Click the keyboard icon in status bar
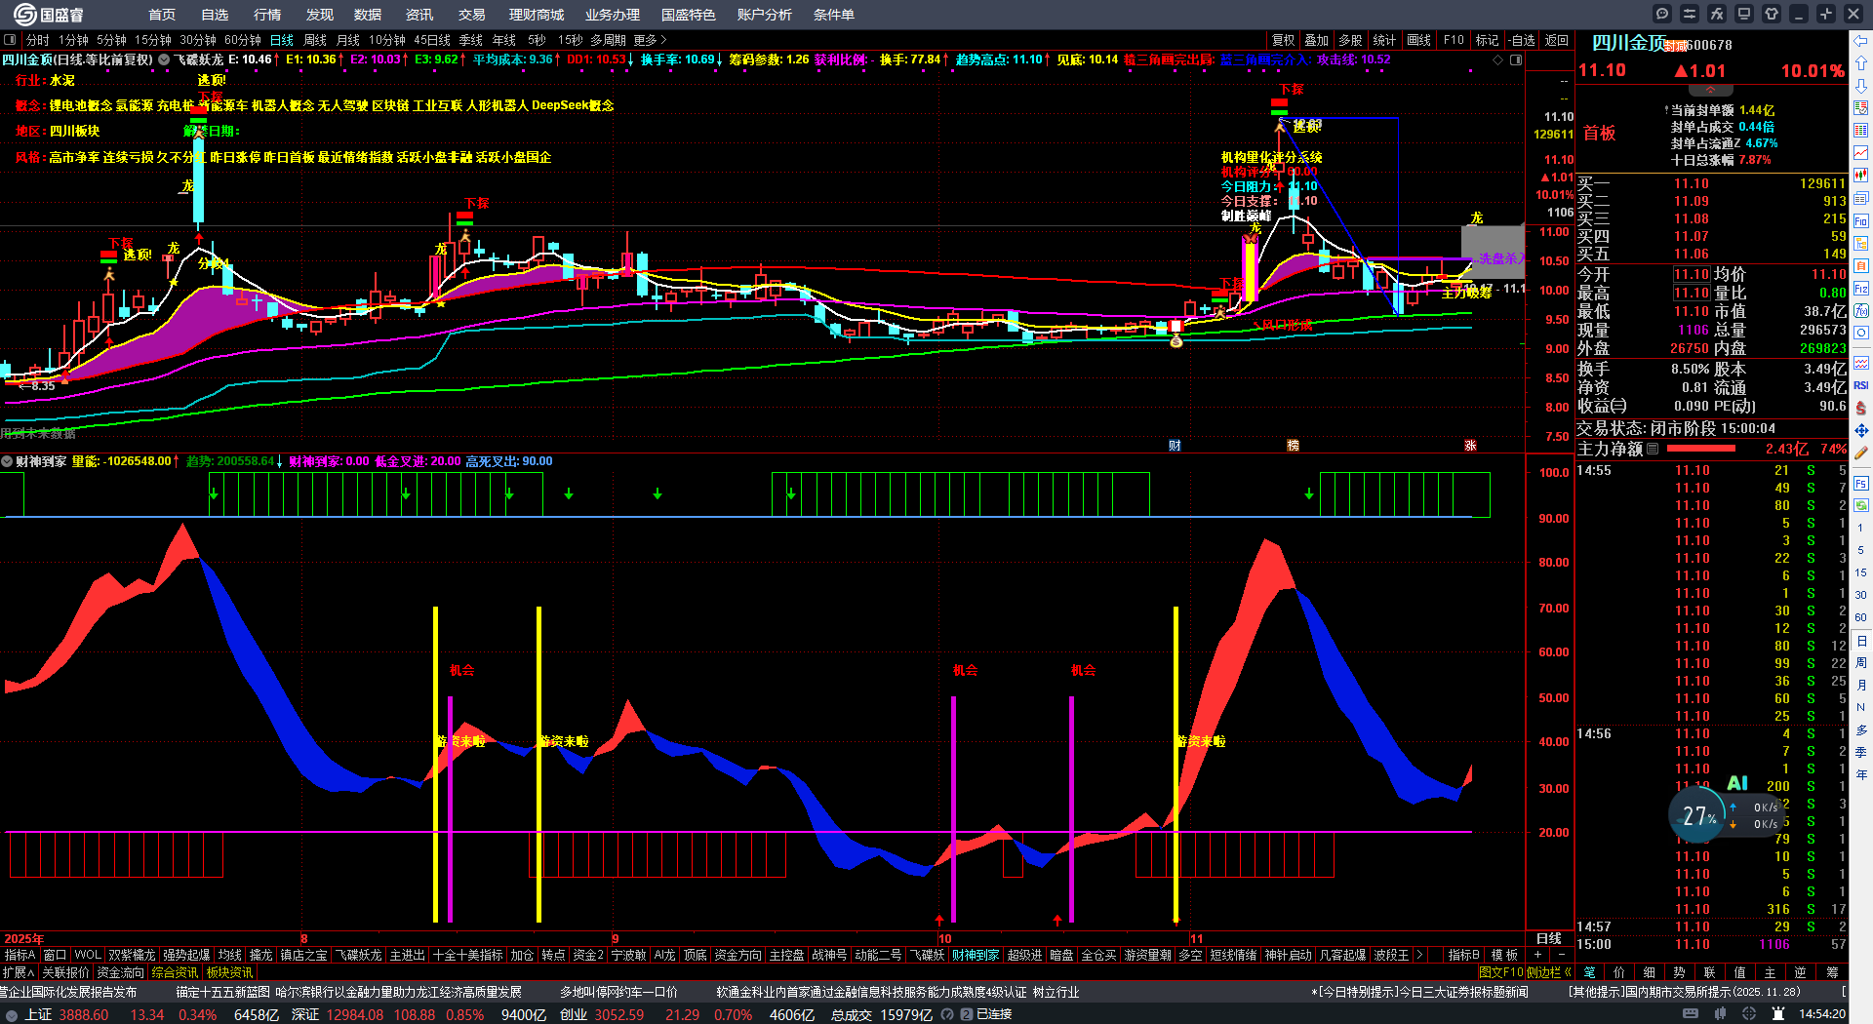This screenshot has height=1024, width=1873. [1691, 1014]
